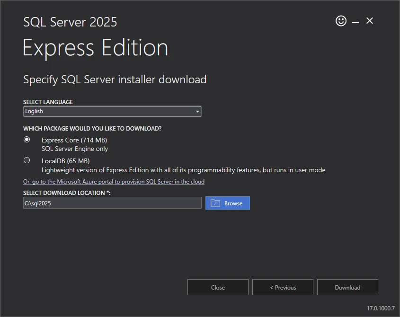400x317 pixels.
Task: Go back with the Previous button
Action: [283, 287]
